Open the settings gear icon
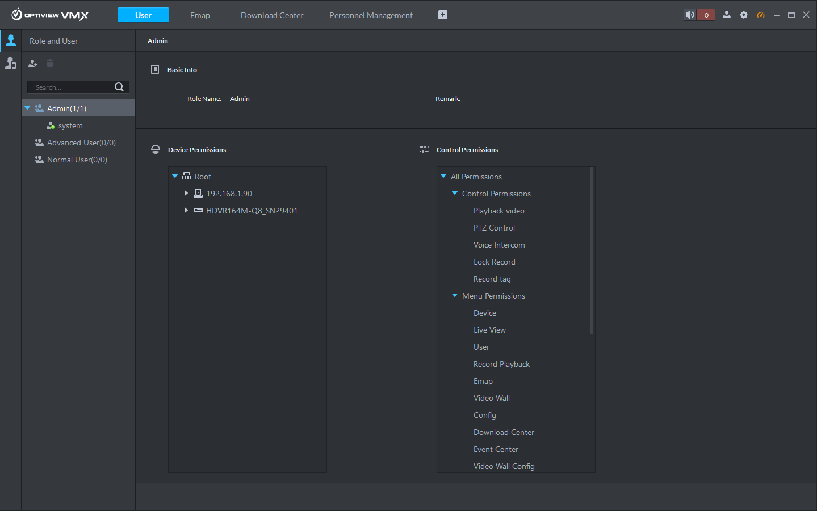 click(744, 15)
